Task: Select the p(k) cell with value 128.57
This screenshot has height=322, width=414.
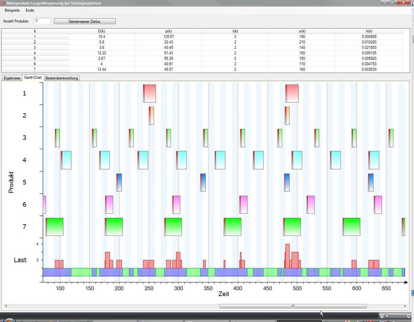Action: tap(169, 37)
